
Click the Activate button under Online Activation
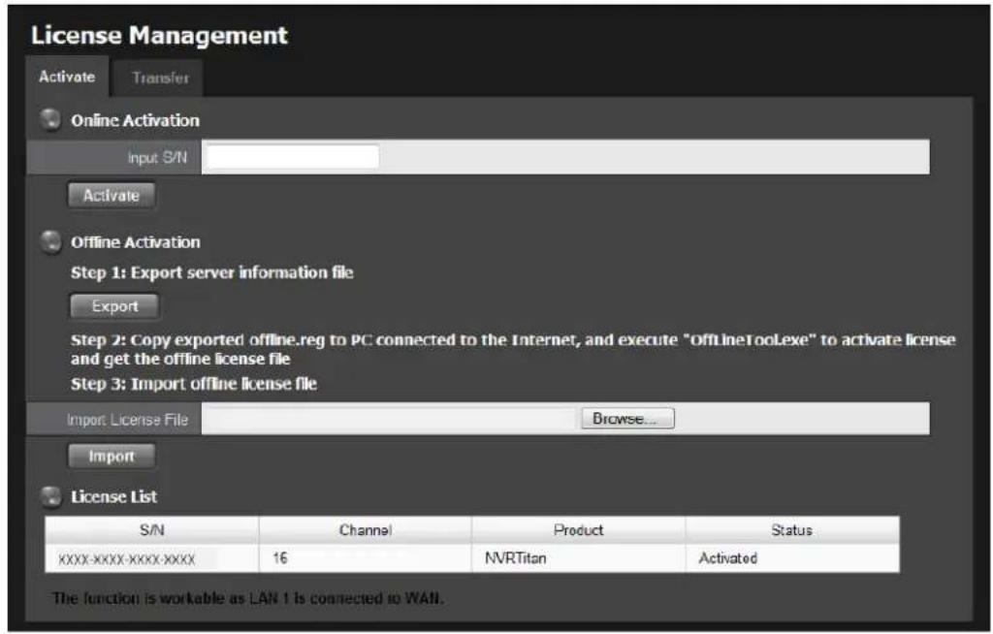coord(112,195)
